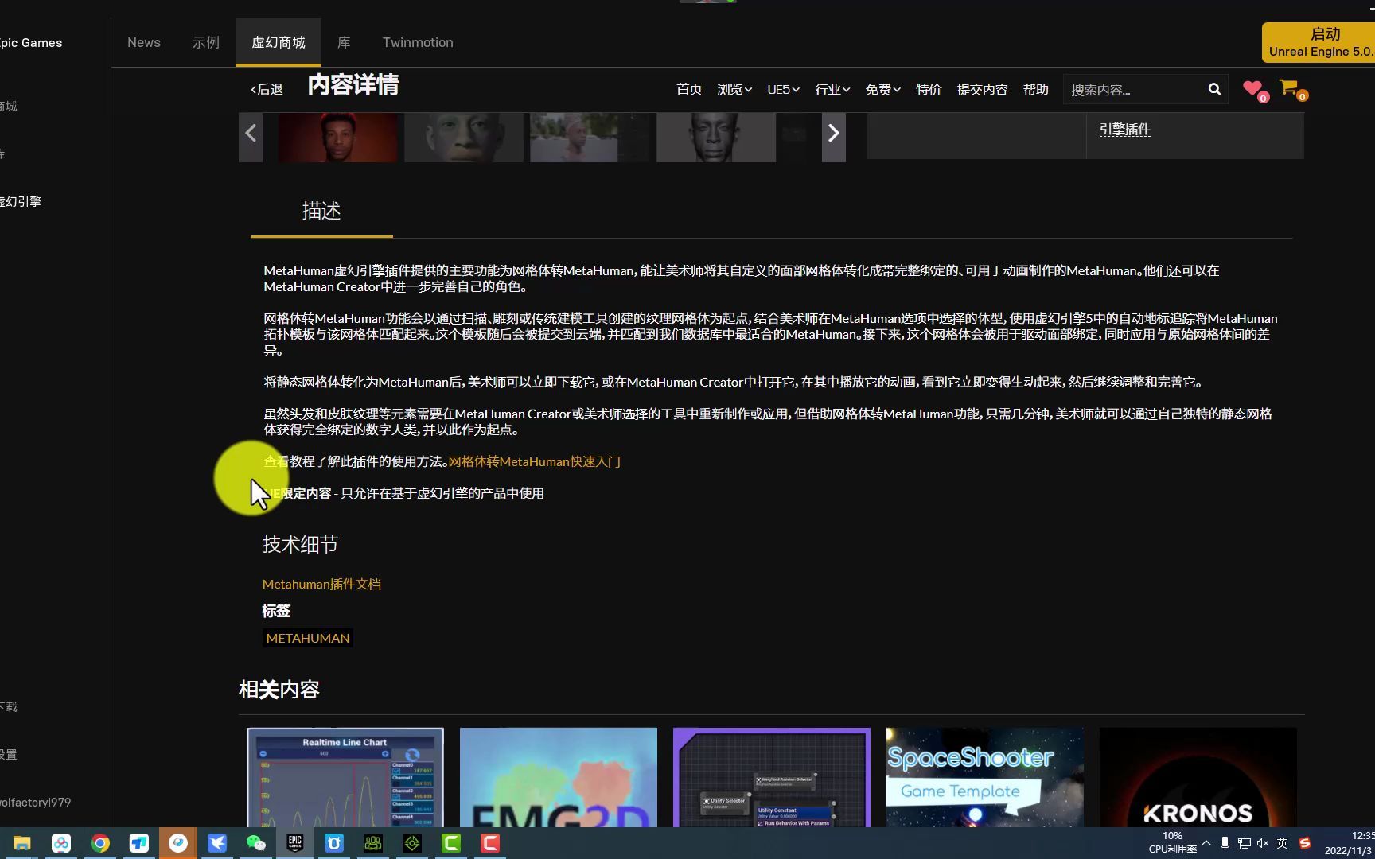The image size is (1375, 859).
Task: Unmute the tray volume icon
Action: 1264,843
